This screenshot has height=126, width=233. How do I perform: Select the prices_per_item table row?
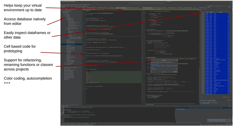(72, 44)
